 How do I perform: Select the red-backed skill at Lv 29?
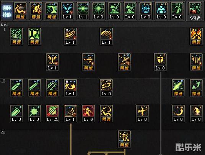point(52,114)
